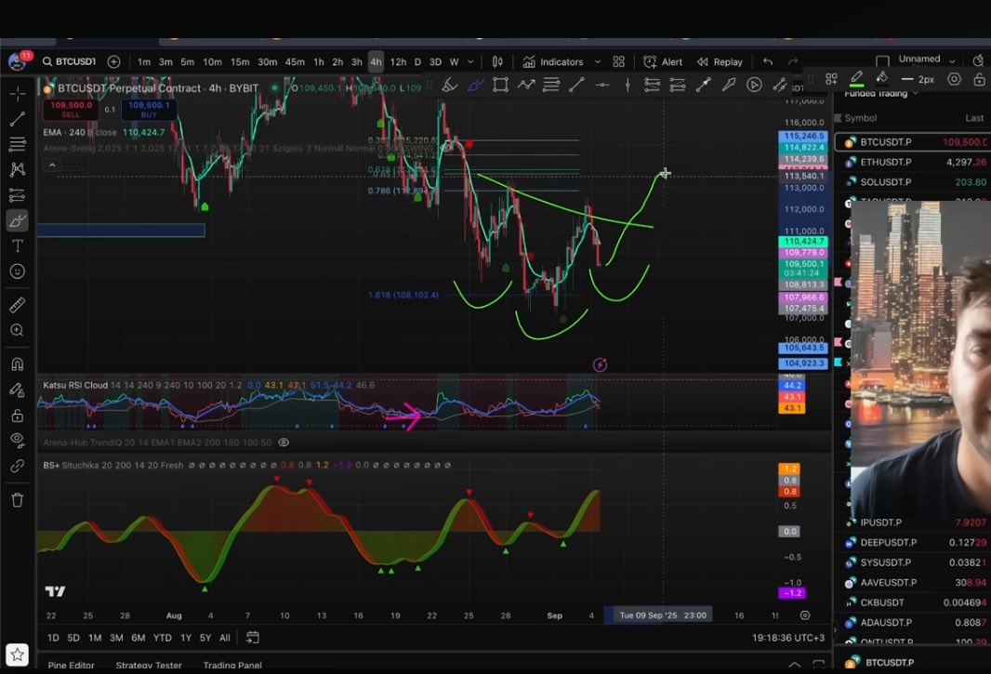Set the date range to 1D

(x=53, y=638)
